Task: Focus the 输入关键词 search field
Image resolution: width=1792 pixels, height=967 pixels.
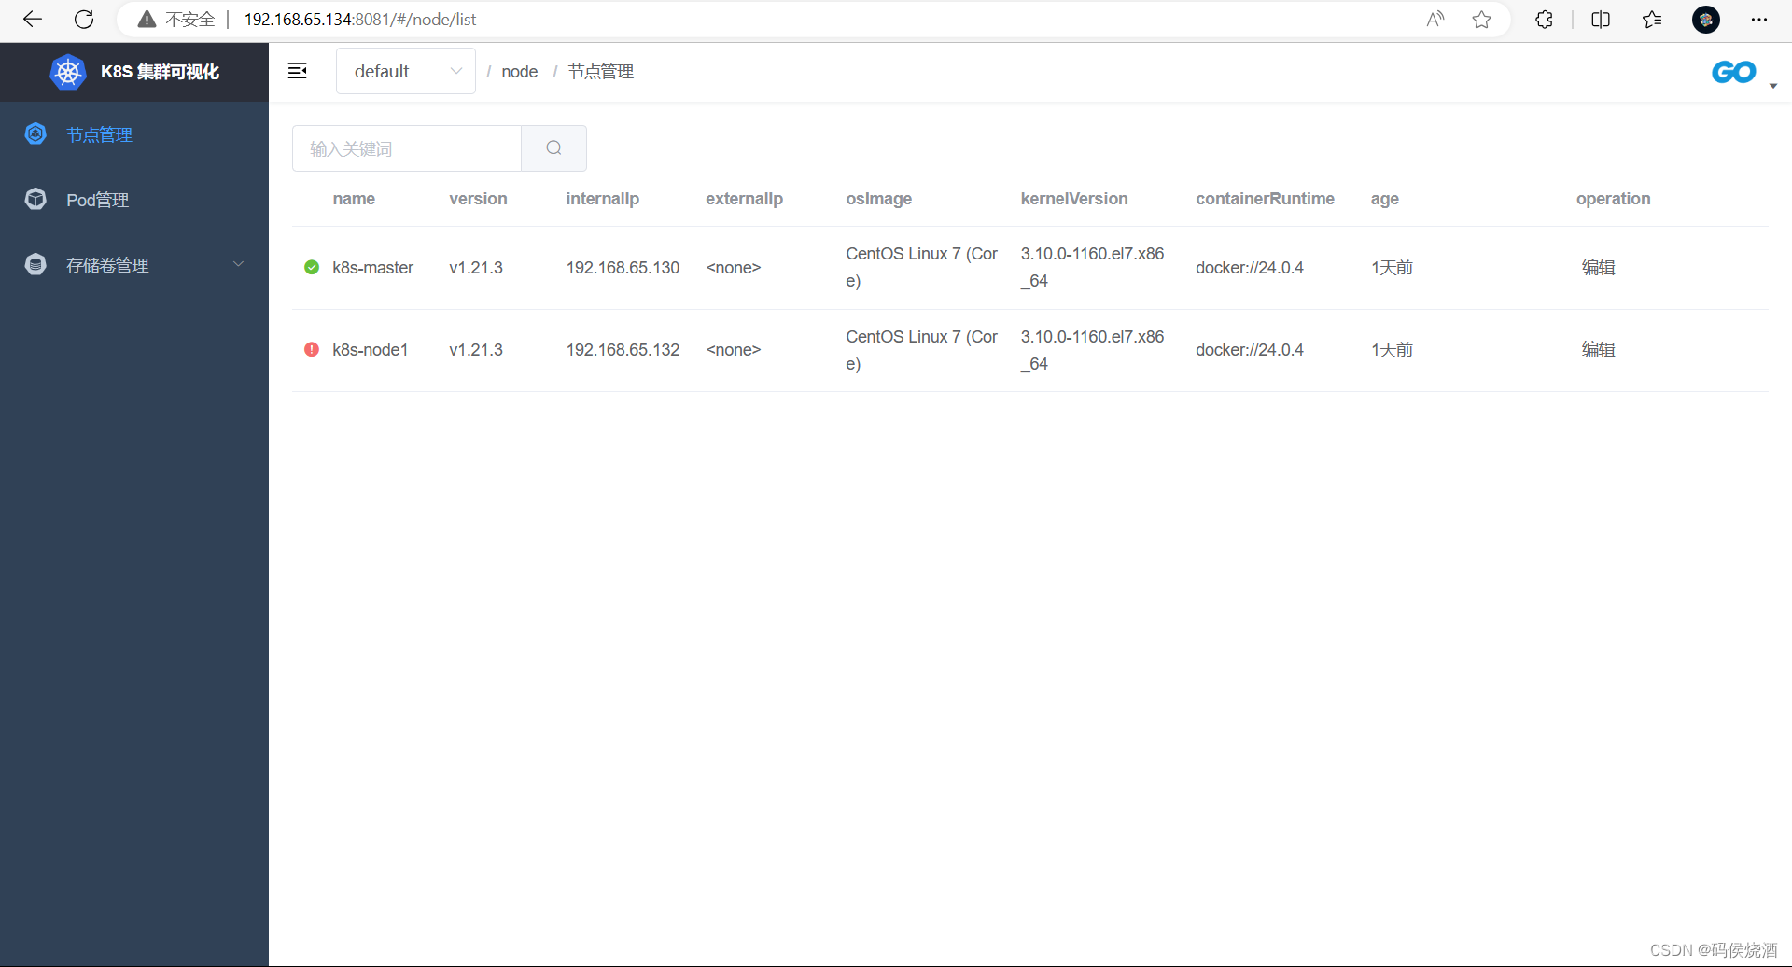Action: 407,148
